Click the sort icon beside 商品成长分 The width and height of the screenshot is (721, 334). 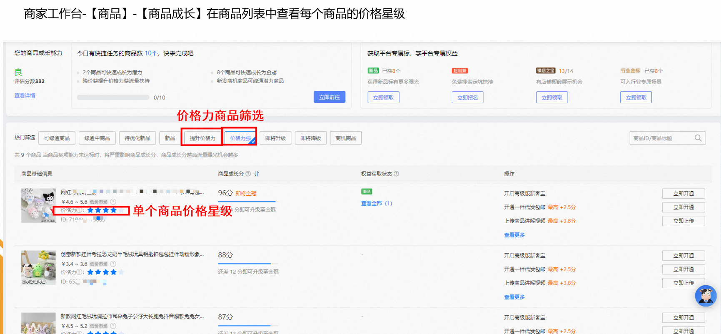(257, 174)
